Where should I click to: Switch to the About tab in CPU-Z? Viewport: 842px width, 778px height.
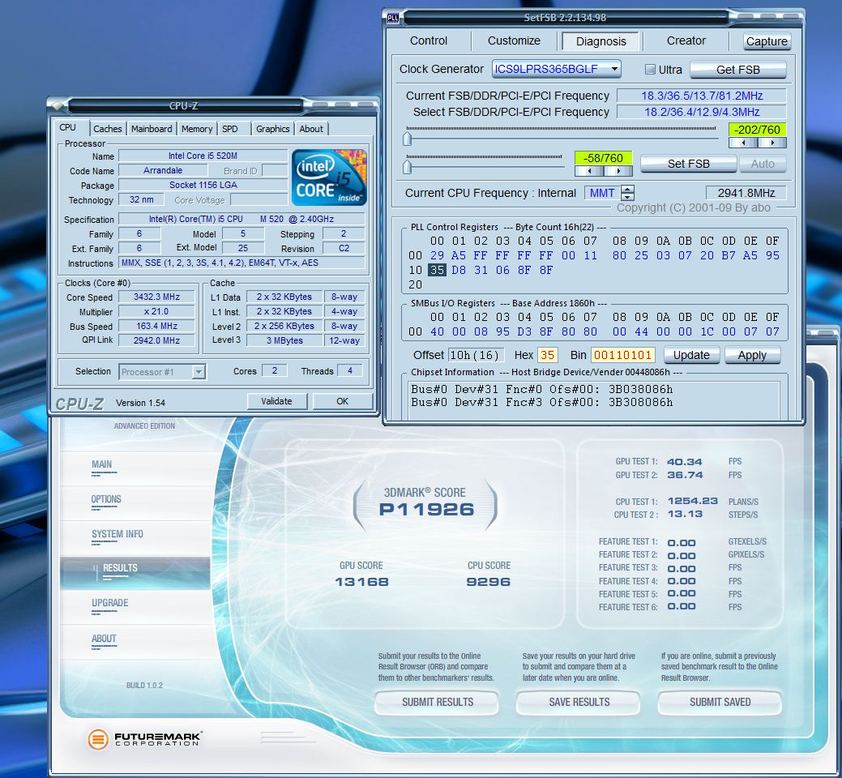311,129
